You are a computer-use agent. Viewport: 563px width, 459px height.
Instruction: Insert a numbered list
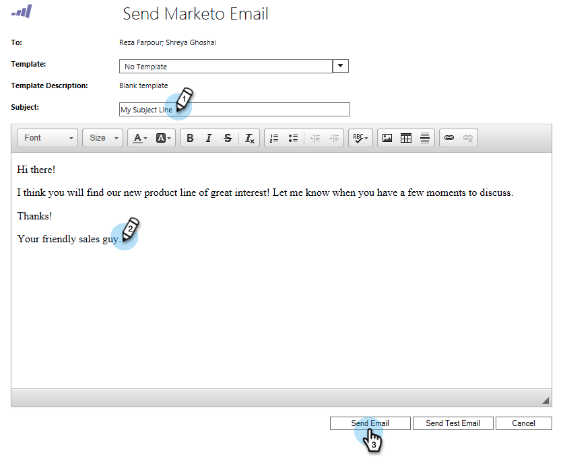274,138
